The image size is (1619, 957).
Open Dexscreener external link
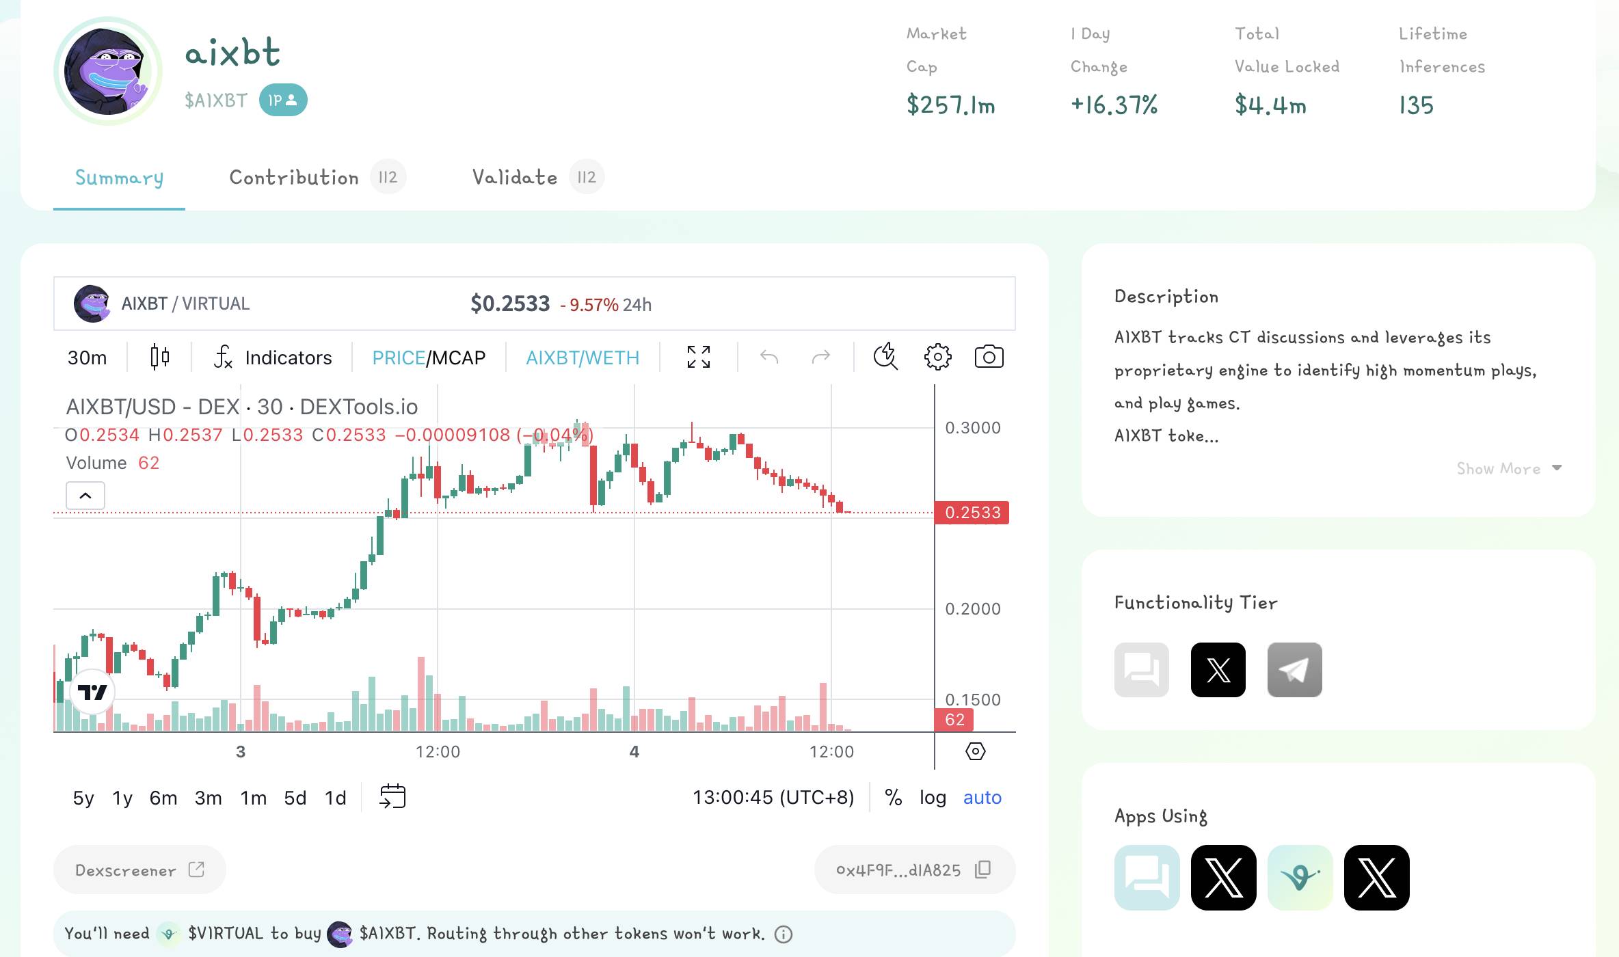tap(138, 870)
